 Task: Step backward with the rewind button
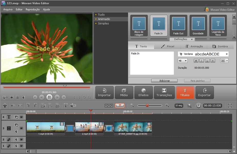(x=42, y=97)
